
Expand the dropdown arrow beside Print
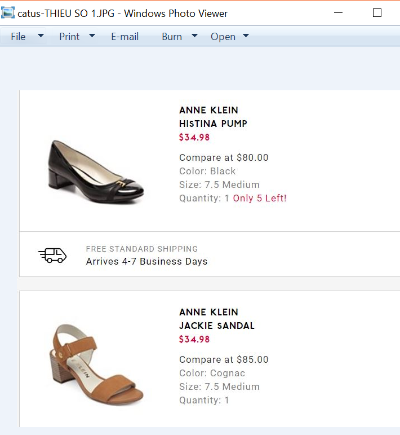click(x=92, y=36)
